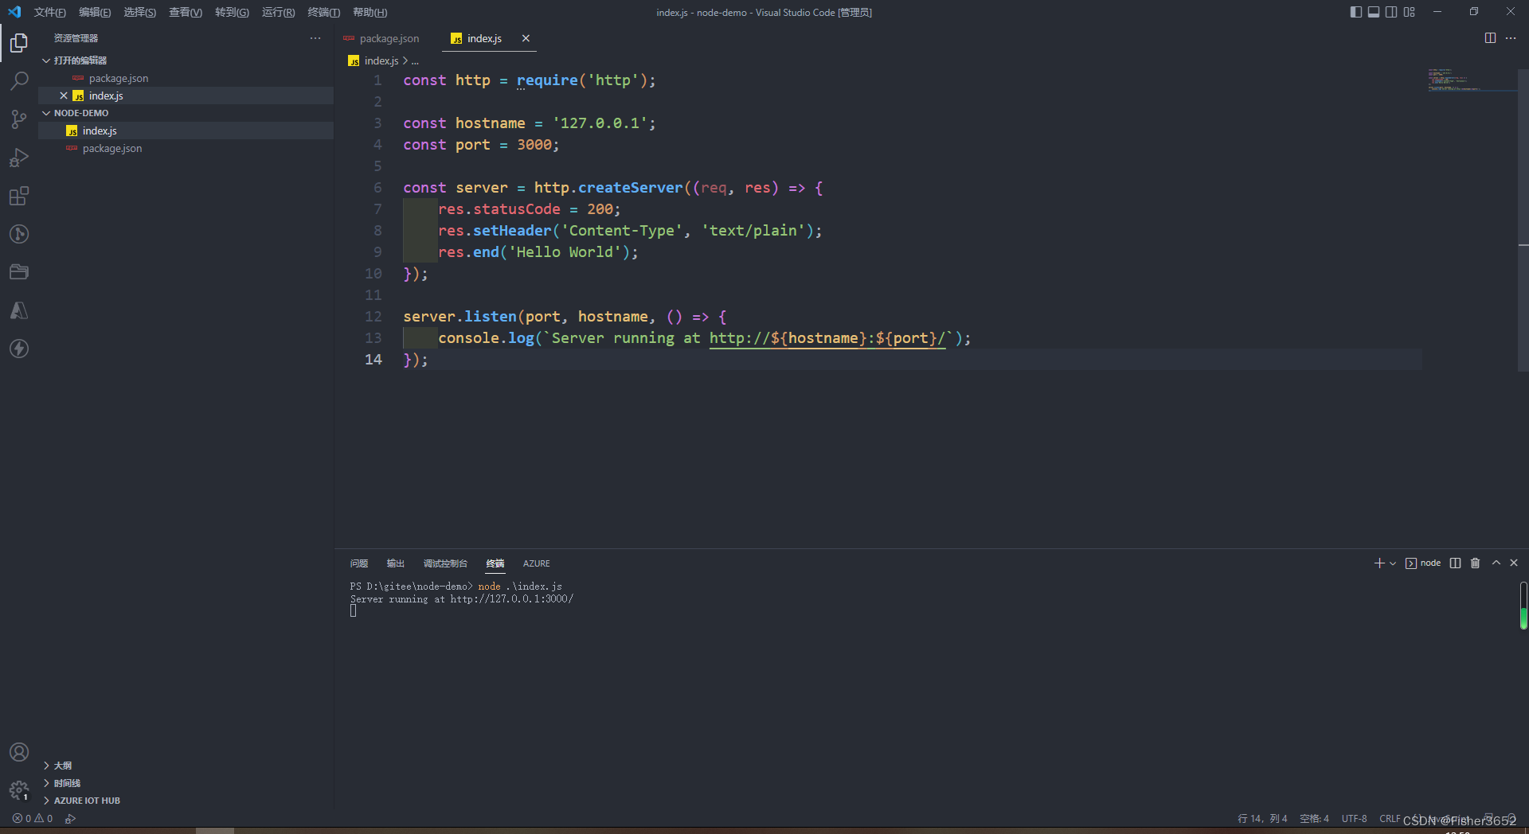This screenshot has height=834, width=1529.
Task: Switch to the package.json editor tab
Action: pos(388,38)
